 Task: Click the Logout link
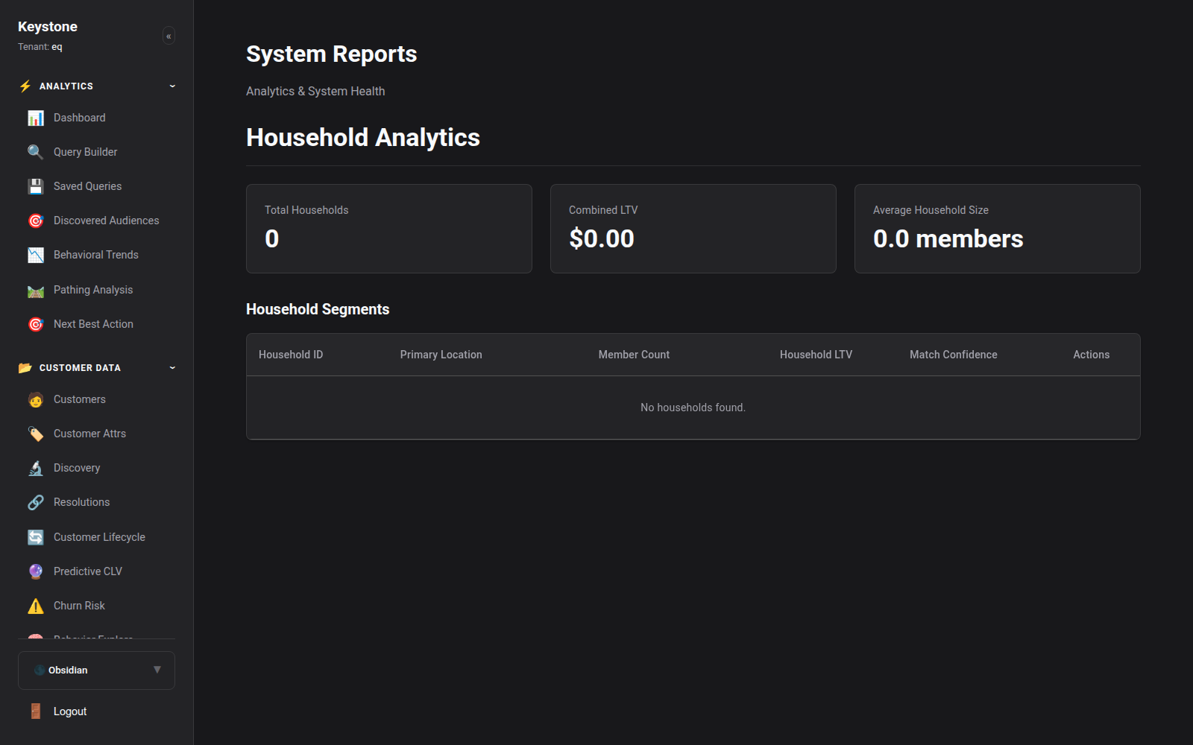pyautogui.click(x=70, y=711)
